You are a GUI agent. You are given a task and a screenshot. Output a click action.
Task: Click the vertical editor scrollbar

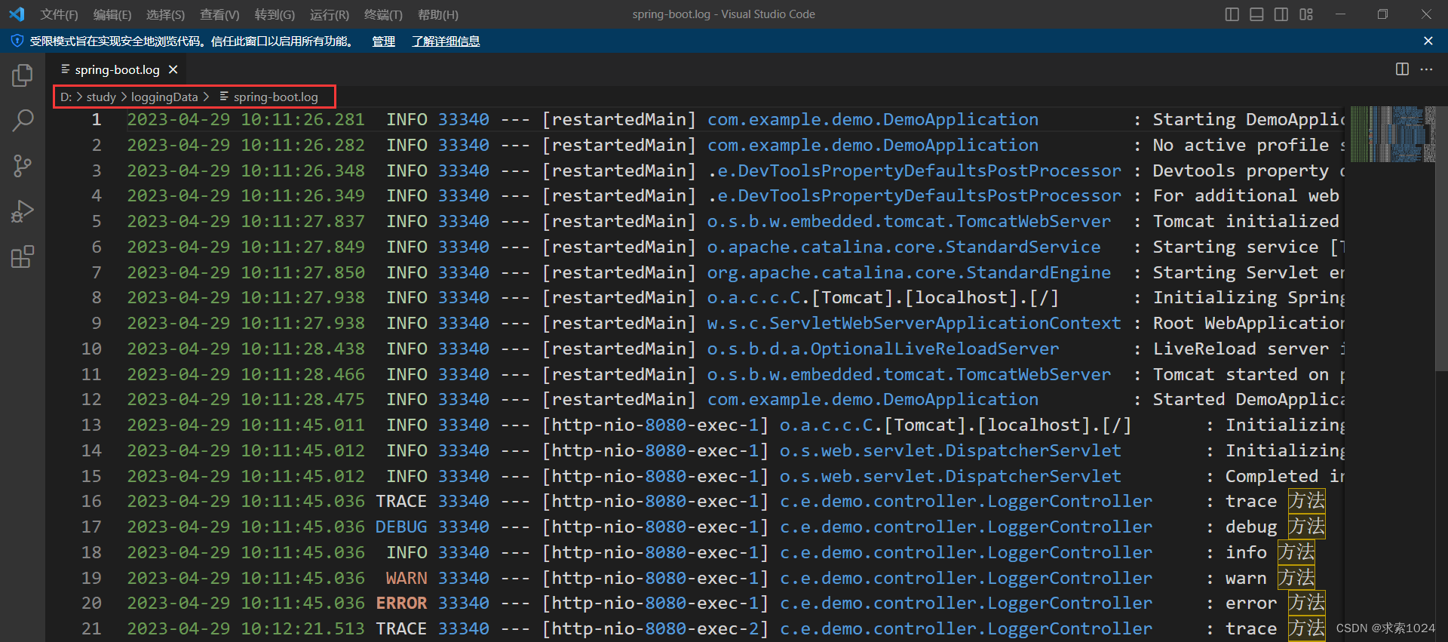1441,238
